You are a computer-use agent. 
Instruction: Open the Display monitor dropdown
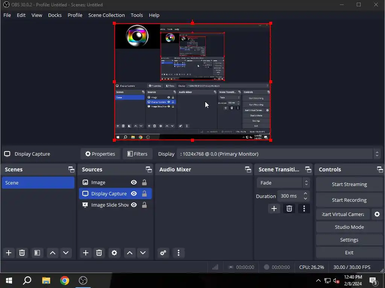(x=279, y=154)
